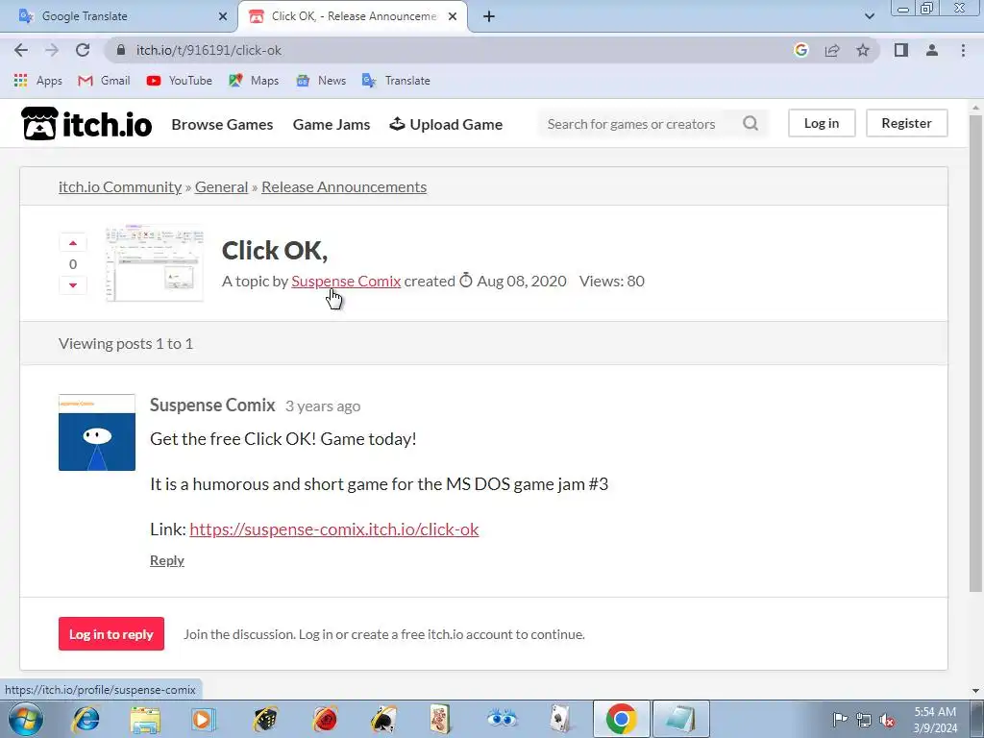Viewport: 984px width, 738px height.
Task: Upvote the Click OK topic
Action: [x=73, y=243]
